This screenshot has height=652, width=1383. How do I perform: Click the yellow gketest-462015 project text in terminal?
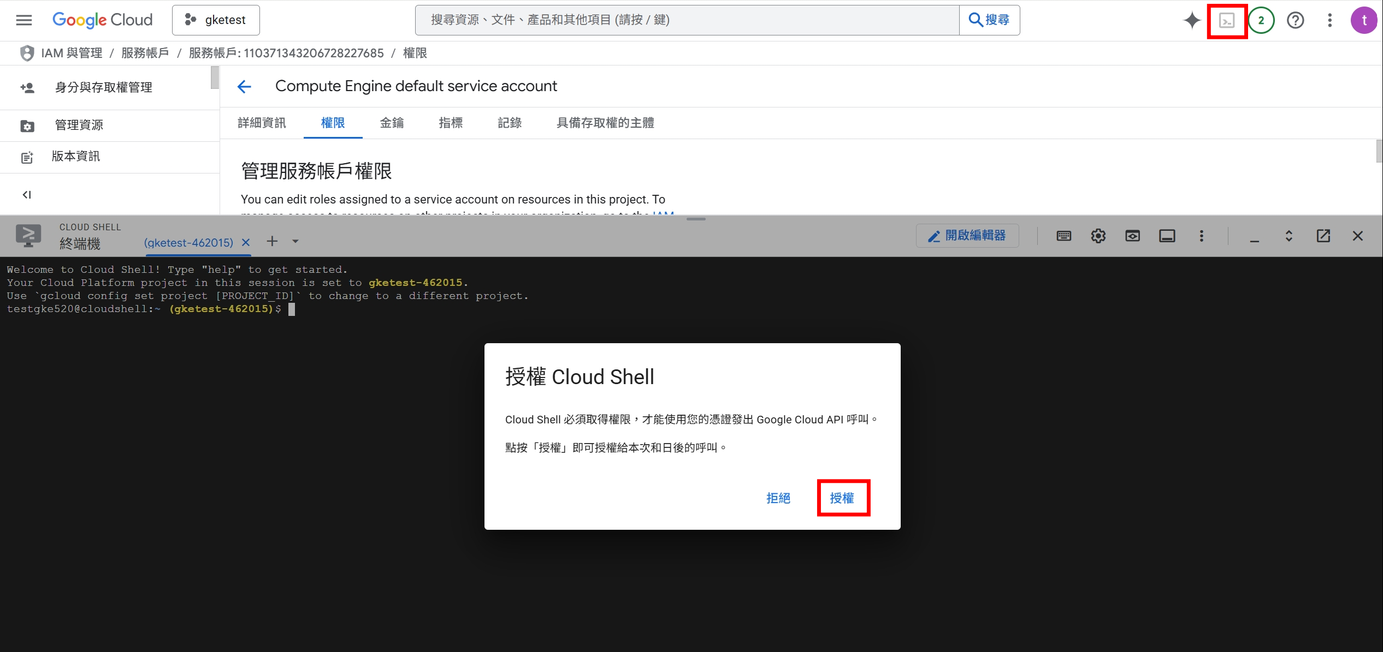415,283
